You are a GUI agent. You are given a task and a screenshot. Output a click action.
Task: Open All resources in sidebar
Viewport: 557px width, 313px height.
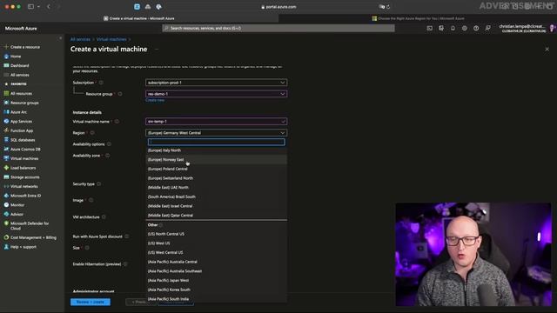(x=17, y=93)
